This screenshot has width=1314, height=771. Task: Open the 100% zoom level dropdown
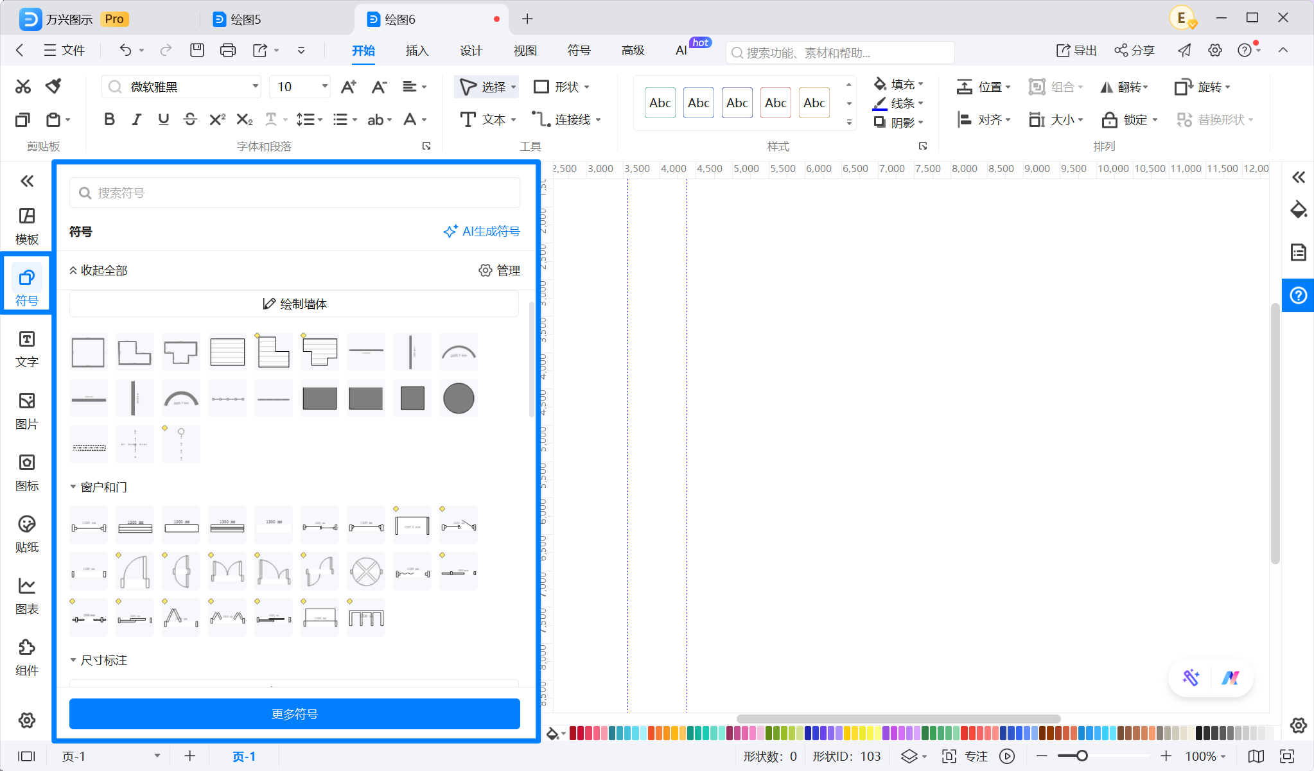click(x=1206, y=756)
